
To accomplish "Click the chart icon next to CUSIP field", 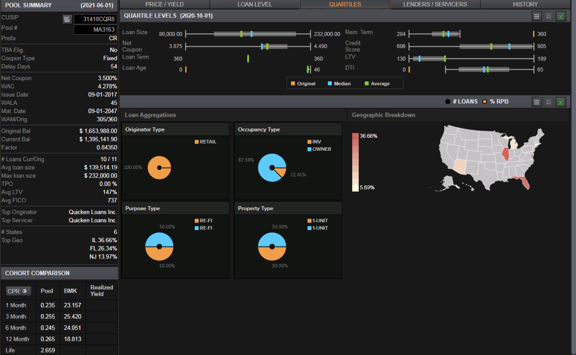I will tap(67, 19).
